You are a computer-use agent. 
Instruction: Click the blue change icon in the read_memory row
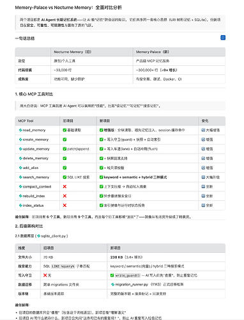pyautogui.click(x=203, y=130)
